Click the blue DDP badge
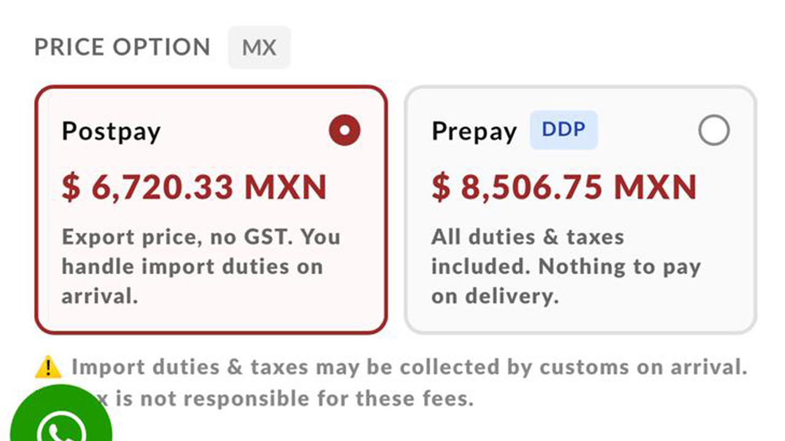Viewport: 785px width, 441px height. point(563,130)
